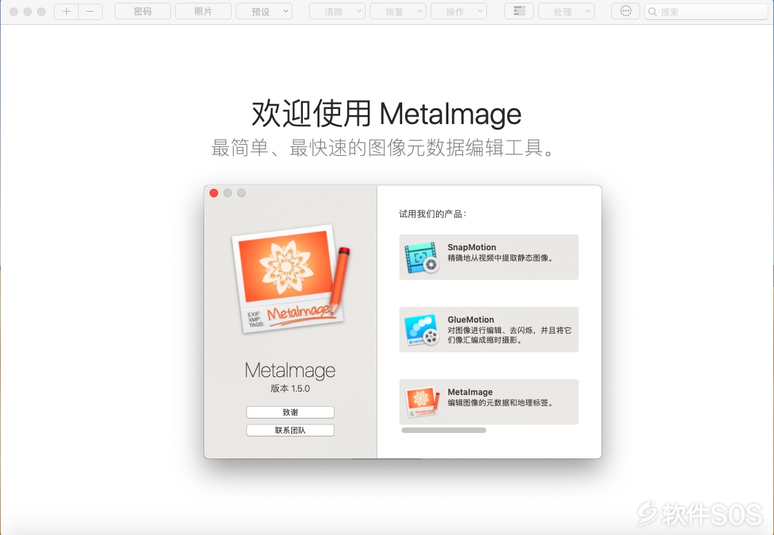The image size is (774, 535).
Task: Open the 预设 dropdown
Action: (264, 11)
